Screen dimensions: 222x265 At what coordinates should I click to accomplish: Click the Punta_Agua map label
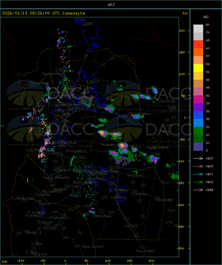(102, 216)
